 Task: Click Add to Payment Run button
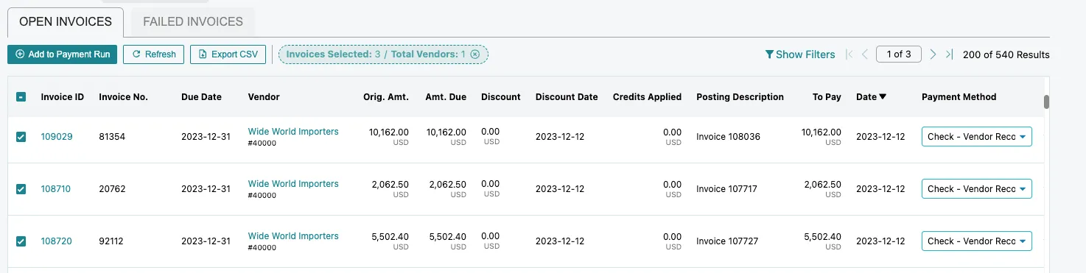pyautogui.click(x=62, y=54)
